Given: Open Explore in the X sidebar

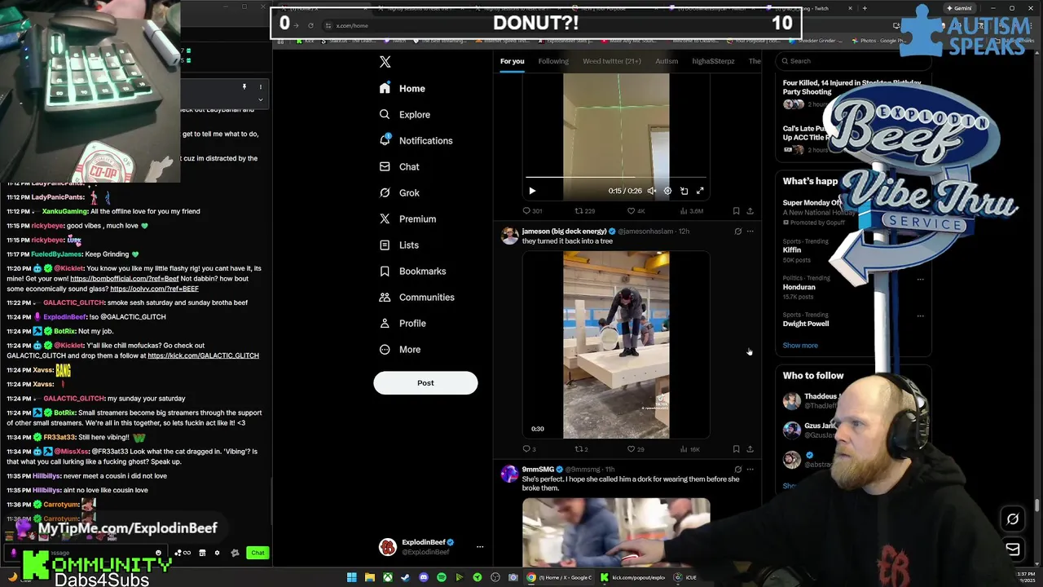Looking at the screenshot, I should (405, 114).
